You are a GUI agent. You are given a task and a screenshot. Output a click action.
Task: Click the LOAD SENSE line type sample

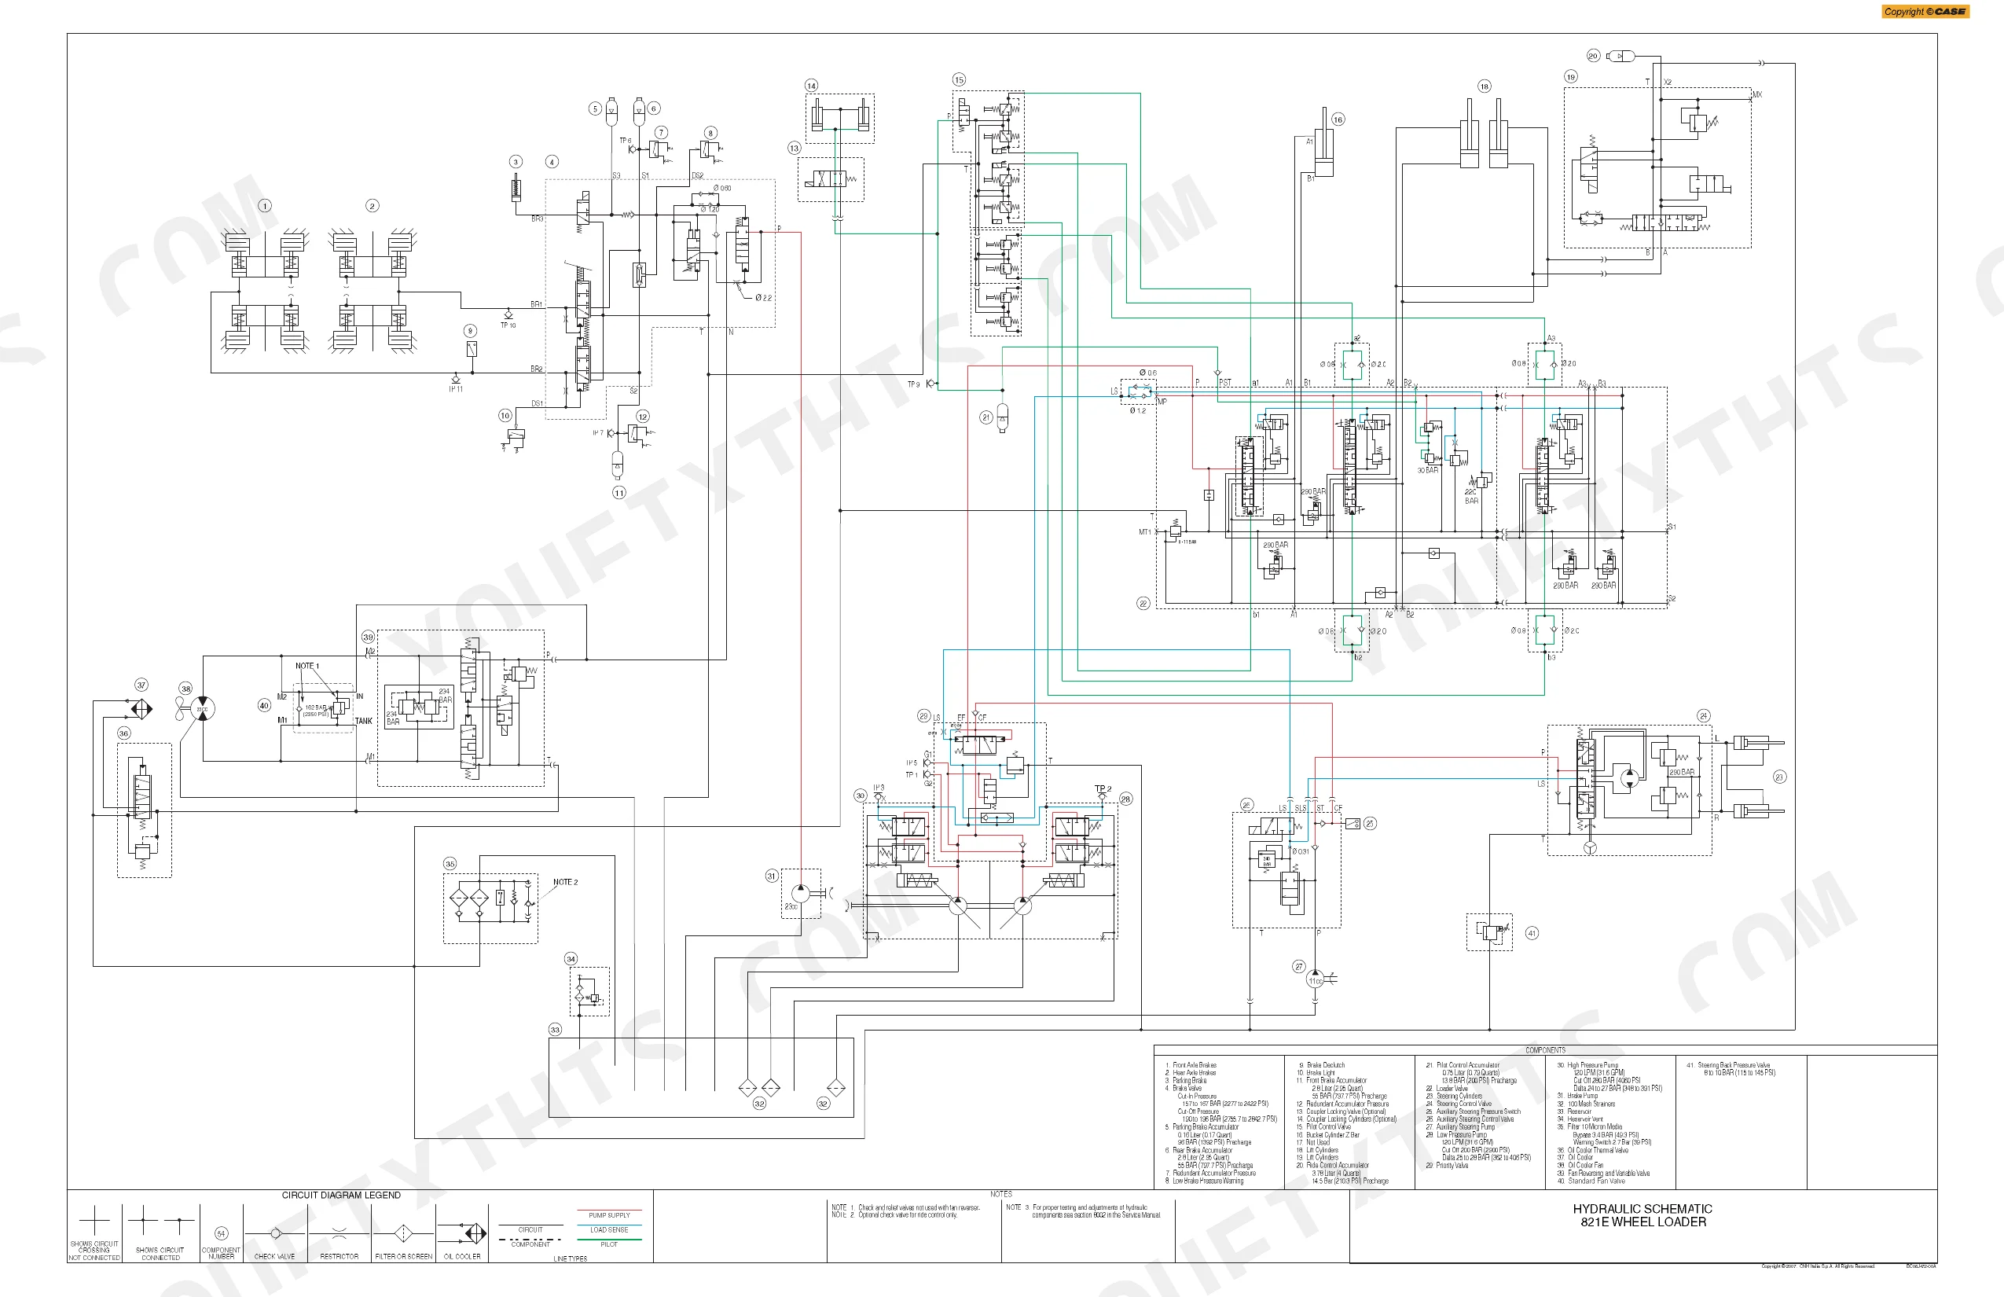(x=610, y=1225)
